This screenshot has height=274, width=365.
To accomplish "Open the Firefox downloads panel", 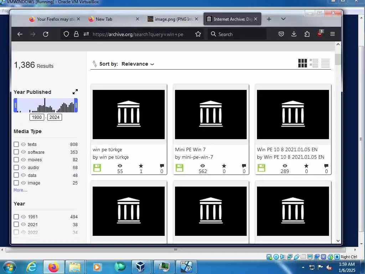I will [294, 34].
